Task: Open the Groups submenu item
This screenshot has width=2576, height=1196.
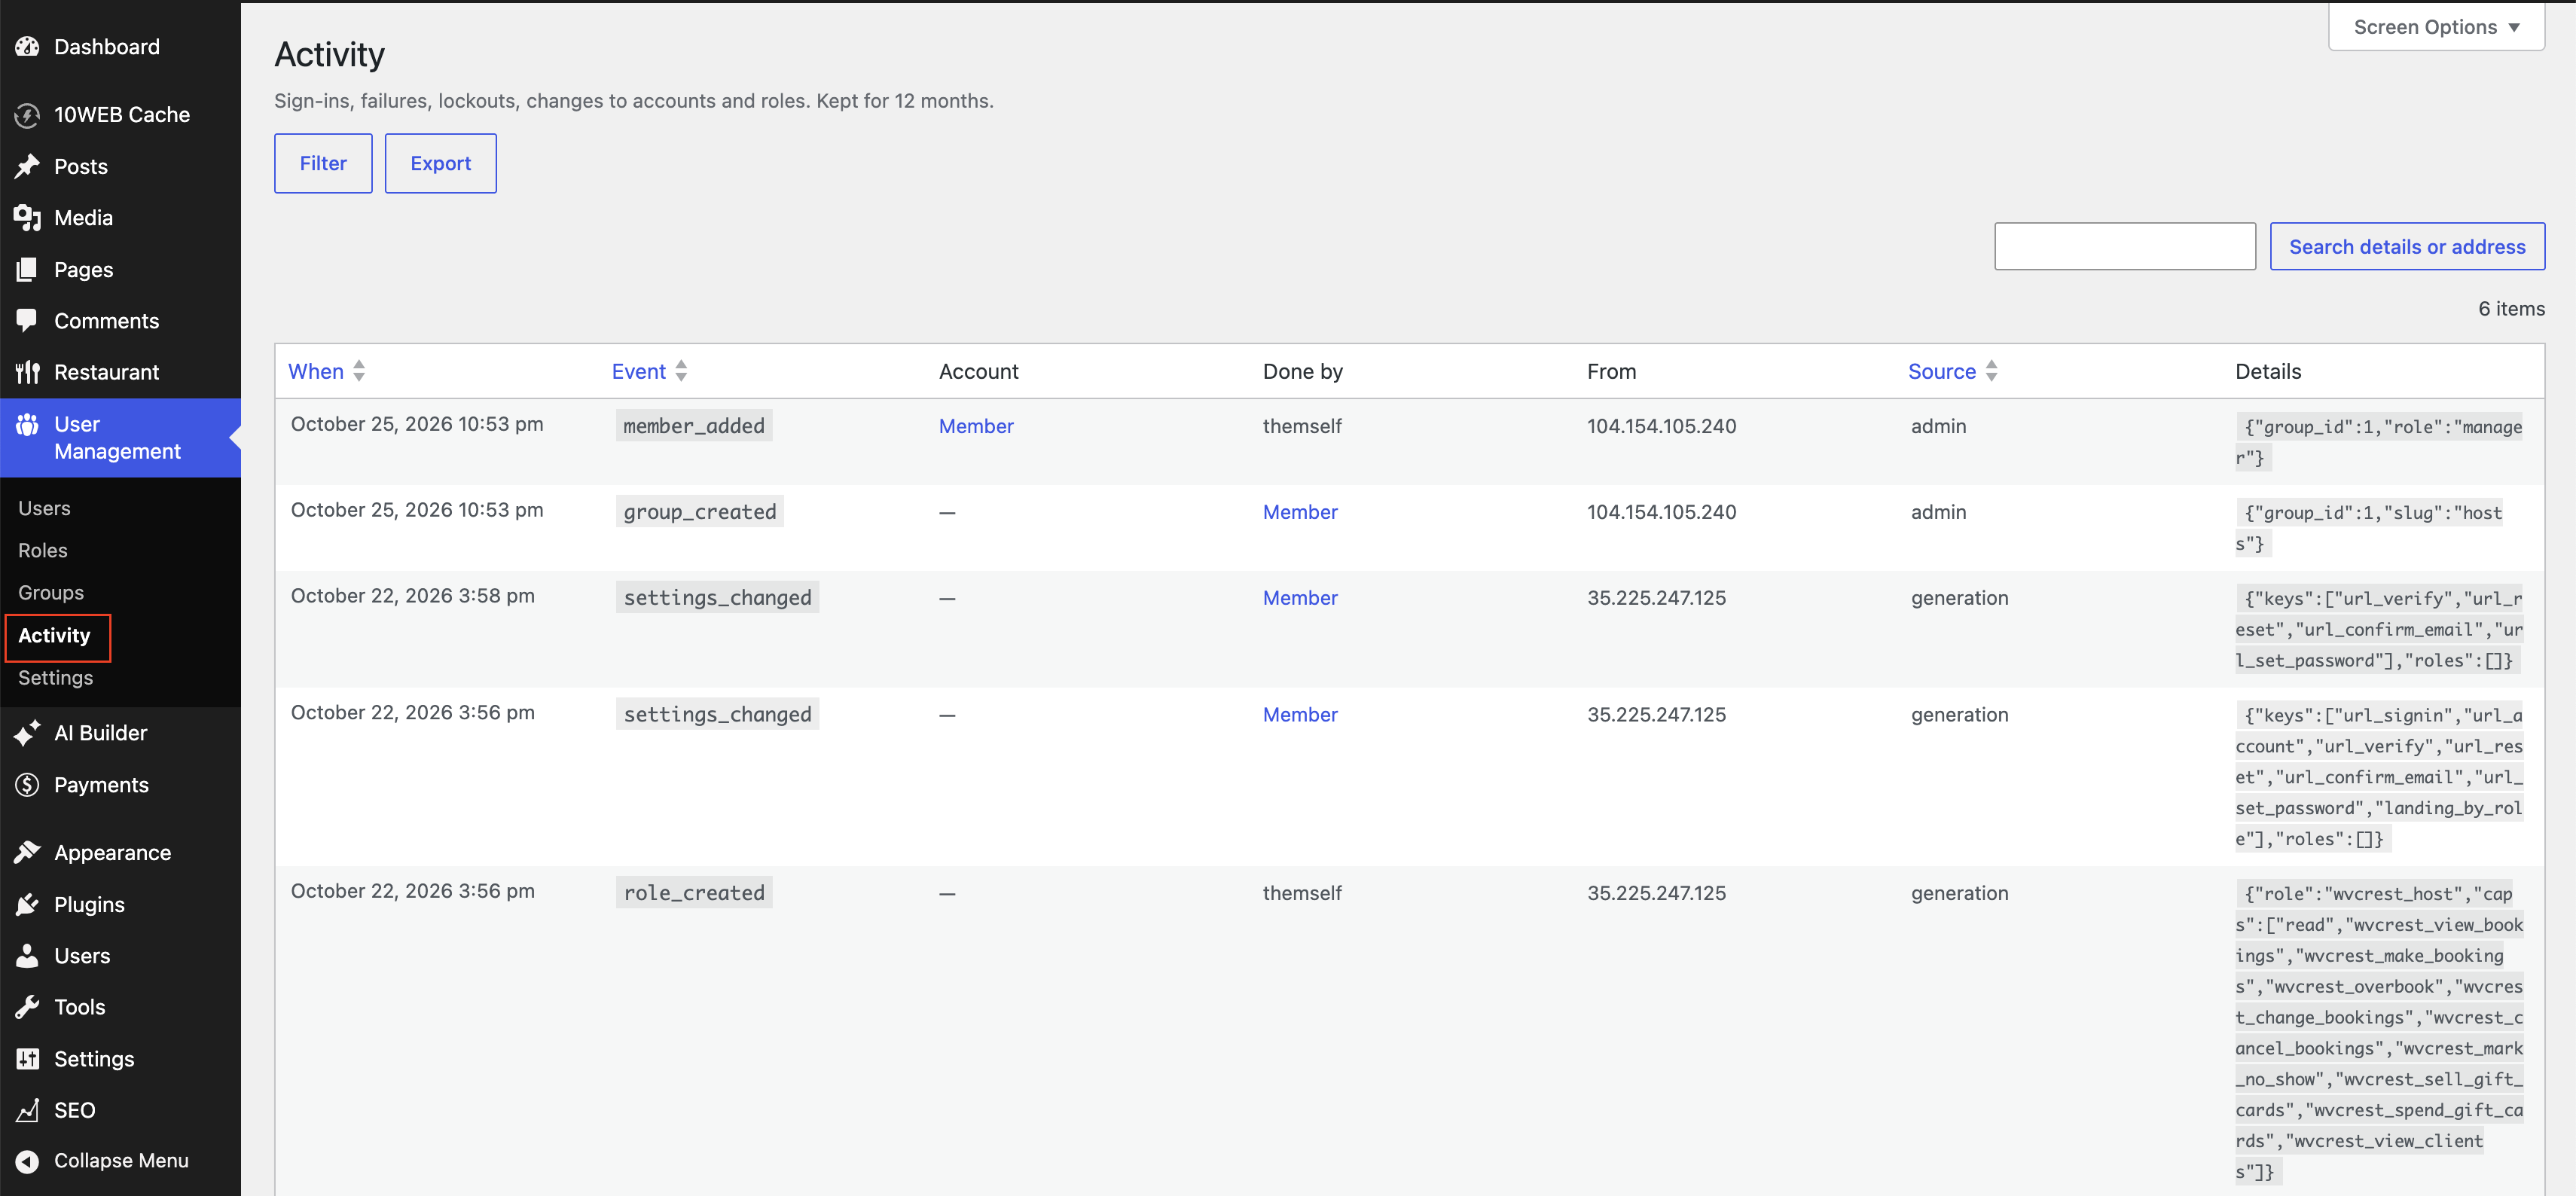Action: point(51,592)
